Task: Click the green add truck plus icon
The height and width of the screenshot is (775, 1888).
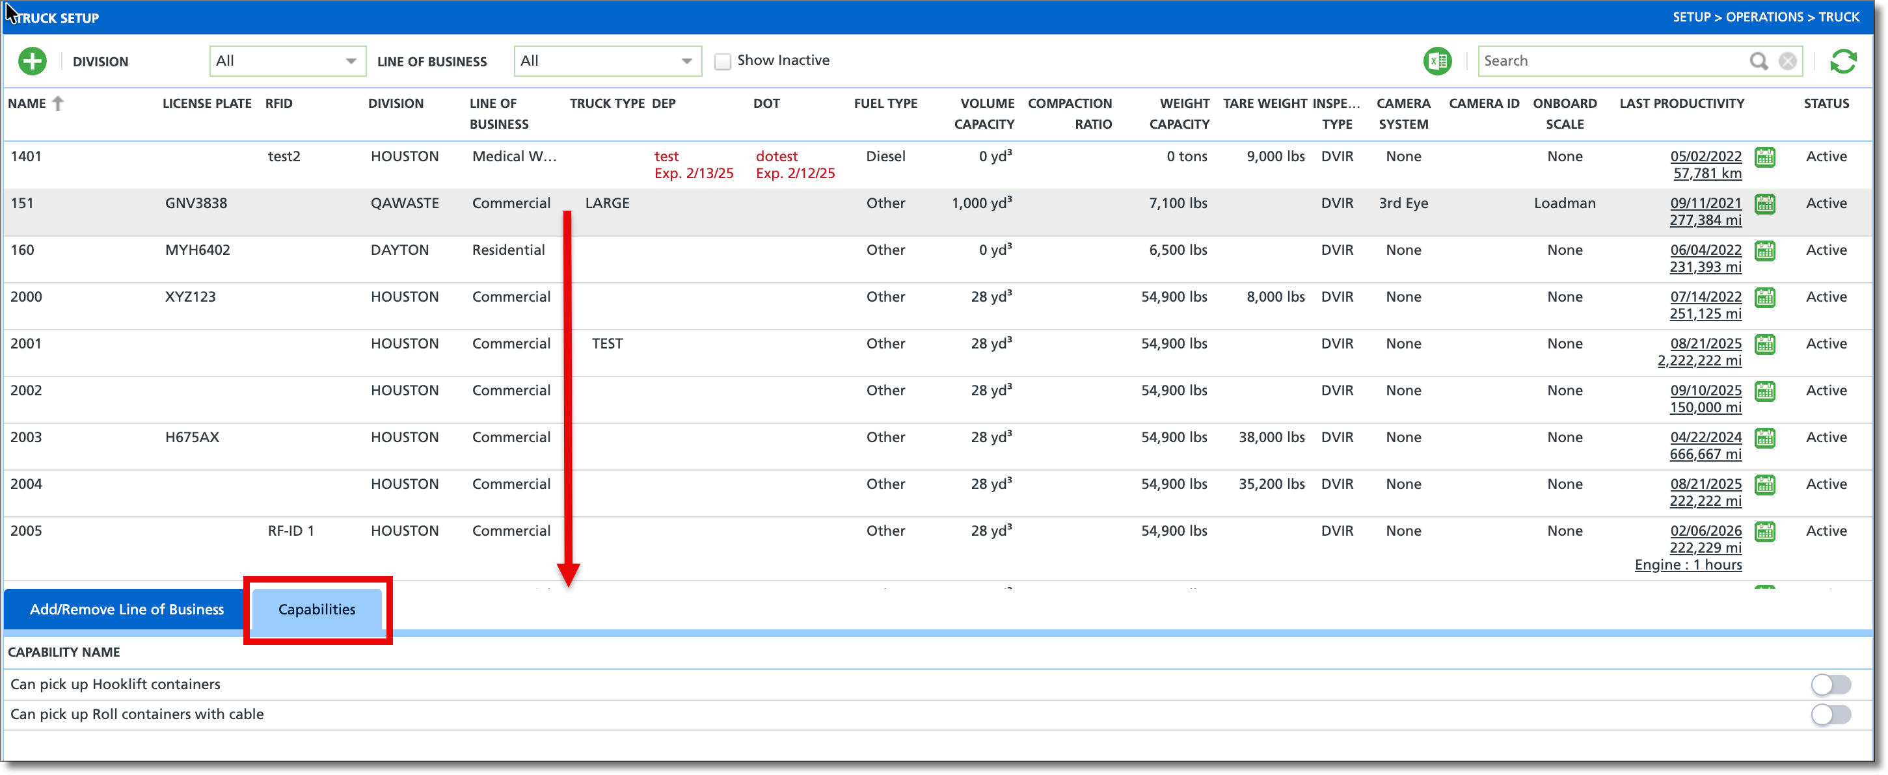Action: pos(33,62)
